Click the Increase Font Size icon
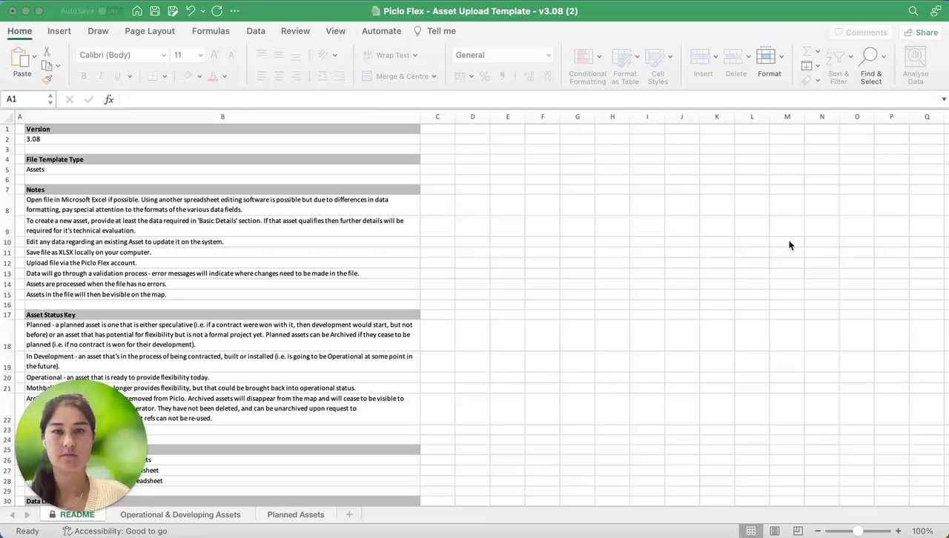The width and height of the screenshot is (949, 538). tap(214, 55)
